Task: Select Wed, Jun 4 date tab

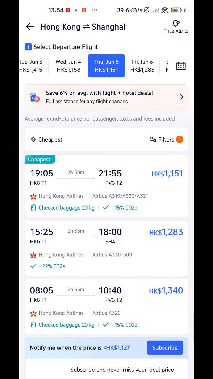Action: tap(68, 66)
